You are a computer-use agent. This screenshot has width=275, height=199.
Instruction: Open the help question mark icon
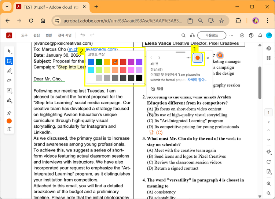point(251,35)
